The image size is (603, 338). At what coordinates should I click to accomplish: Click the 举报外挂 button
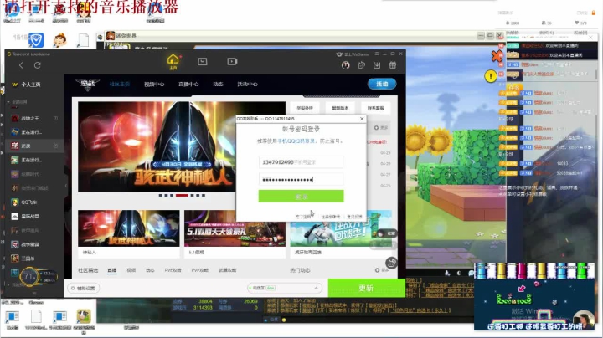tap(305, 108)
